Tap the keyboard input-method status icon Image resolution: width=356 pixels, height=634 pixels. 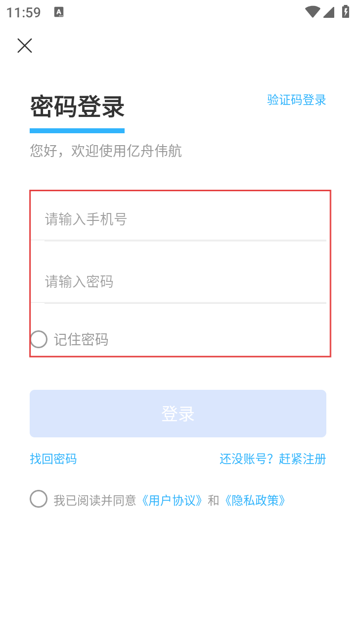[x=59, y=12]
